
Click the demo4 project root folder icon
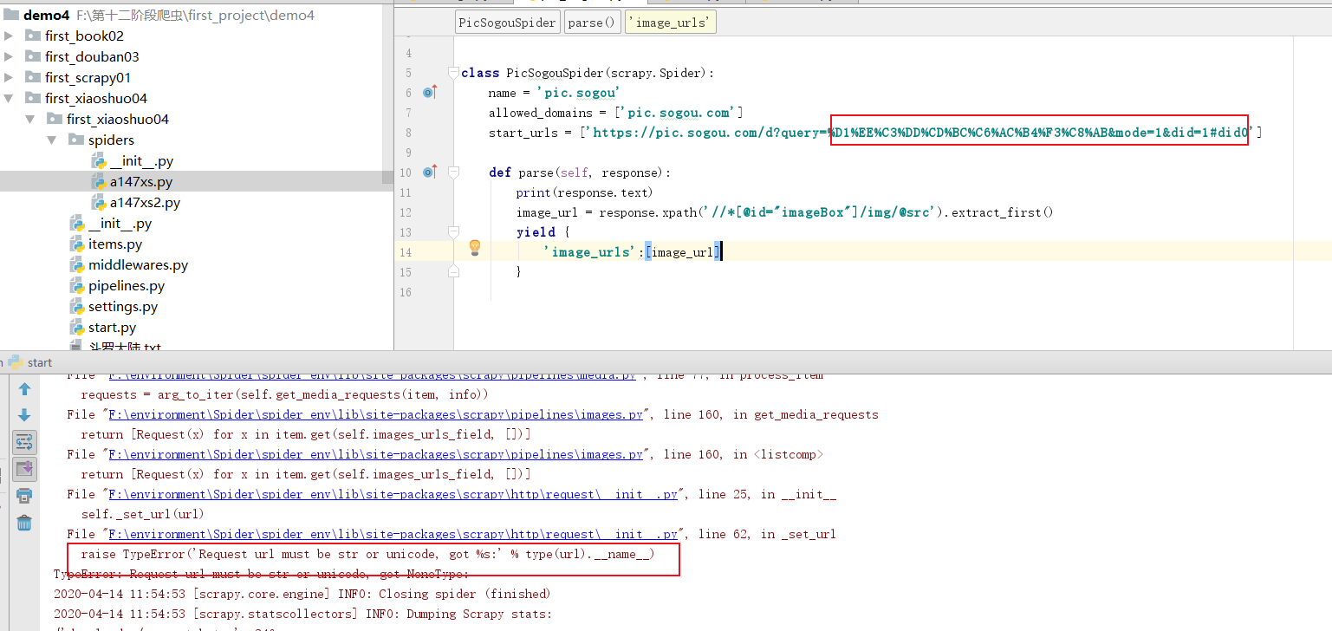tap(10, 15)
